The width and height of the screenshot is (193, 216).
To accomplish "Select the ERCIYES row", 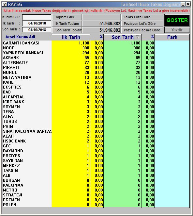I will point(96,156).
